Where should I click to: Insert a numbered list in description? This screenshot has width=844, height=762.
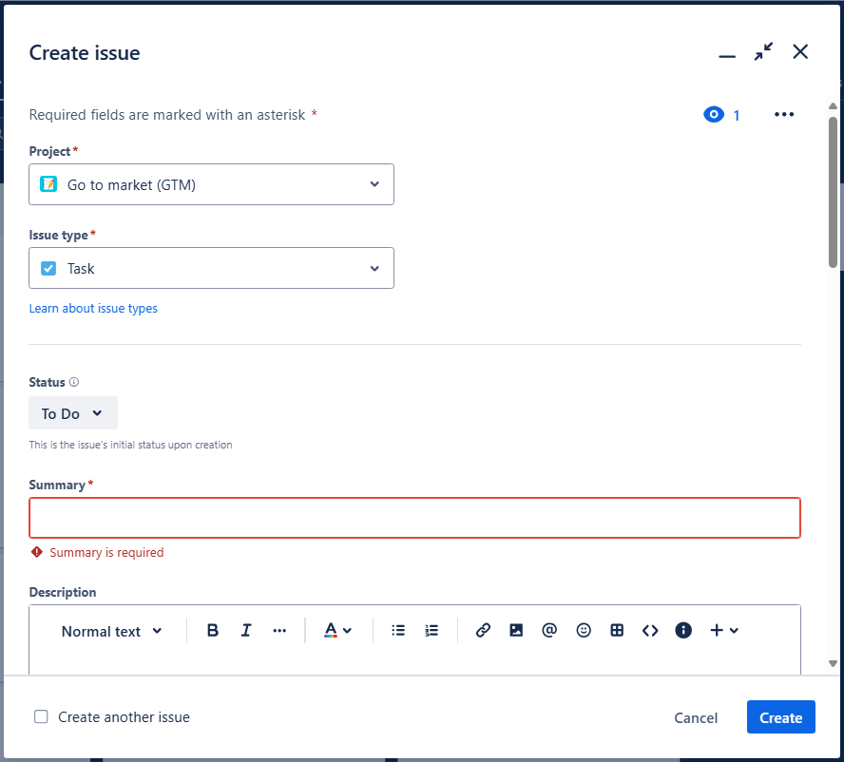[432, 631]
